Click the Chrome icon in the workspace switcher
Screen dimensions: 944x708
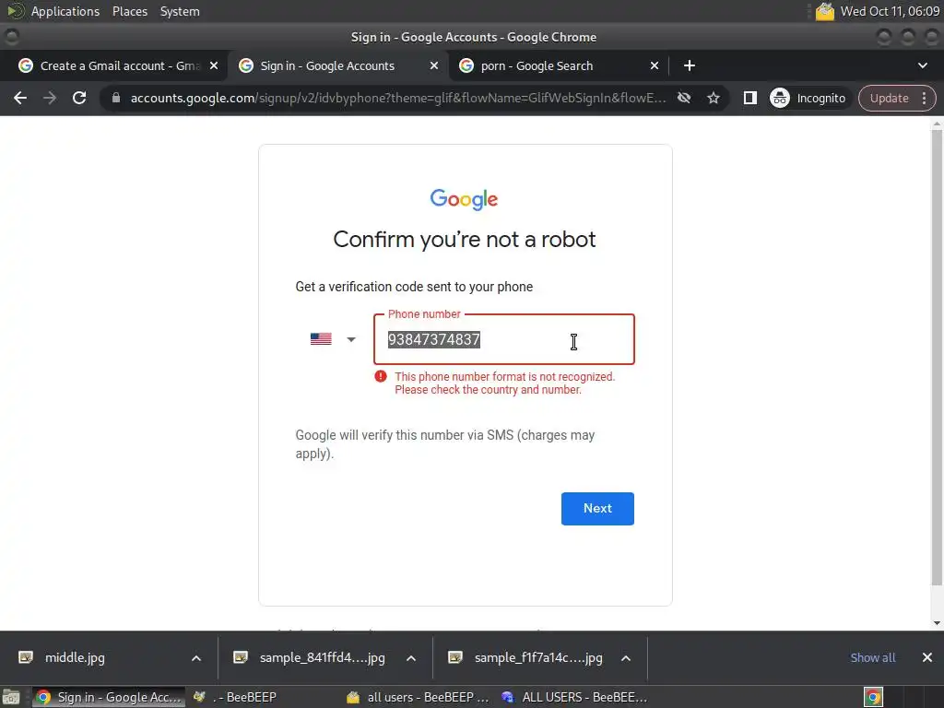873,697
